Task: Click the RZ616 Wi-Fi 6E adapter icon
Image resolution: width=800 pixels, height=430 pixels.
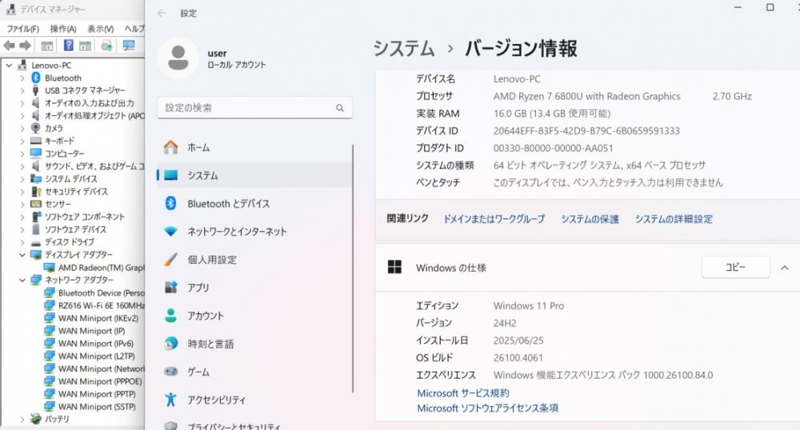Action: (50, 305)
